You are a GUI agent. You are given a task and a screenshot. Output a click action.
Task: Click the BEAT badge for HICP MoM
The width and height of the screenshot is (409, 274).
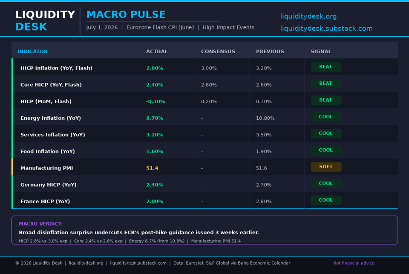point(326,100)
